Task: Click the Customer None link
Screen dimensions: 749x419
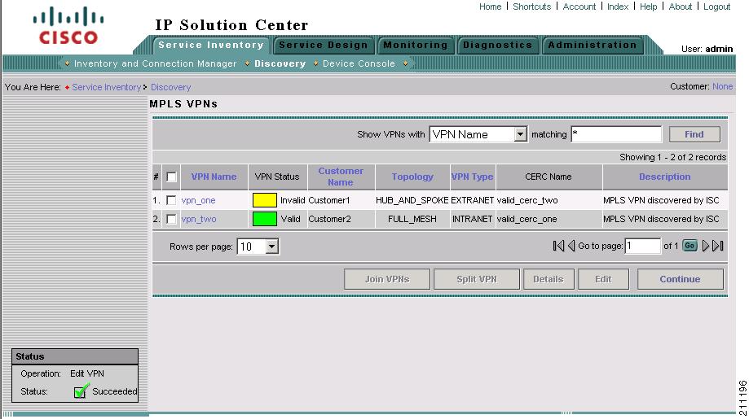Action: click(722, 86)
